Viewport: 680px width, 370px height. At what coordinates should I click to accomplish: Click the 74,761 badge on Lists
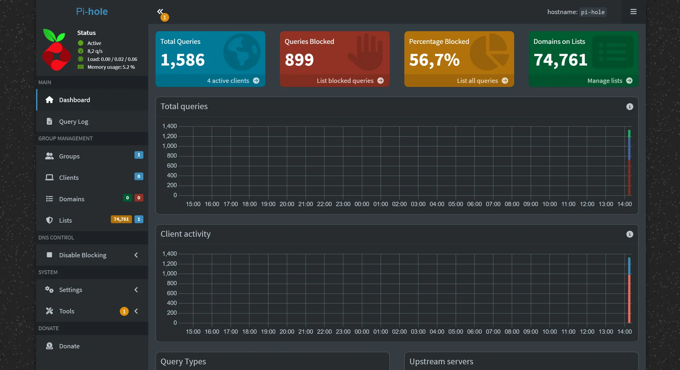(x=121, y=219)
